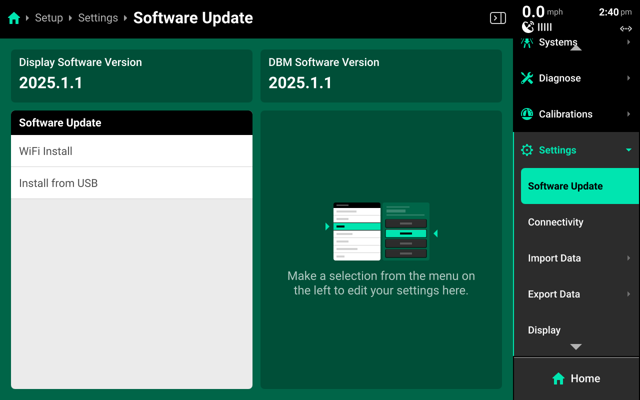The width and height of the screenshot is (640, 400).
Task: Click the signal strength bars indicator
Action: click(x=545, y=27)
